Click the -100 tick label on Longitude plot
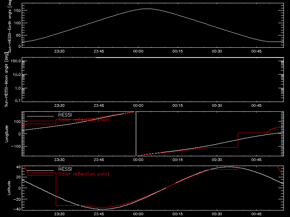Image resolution: width=290 pixels, height=217 pixels. pos(16,146)
